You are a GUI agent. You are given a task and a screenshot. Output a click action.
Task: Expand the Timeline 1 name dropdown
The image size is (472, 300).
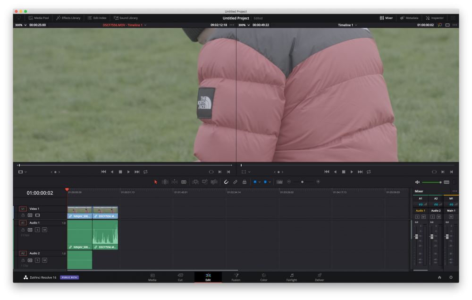pyautogui.click(x=356, y=25)
